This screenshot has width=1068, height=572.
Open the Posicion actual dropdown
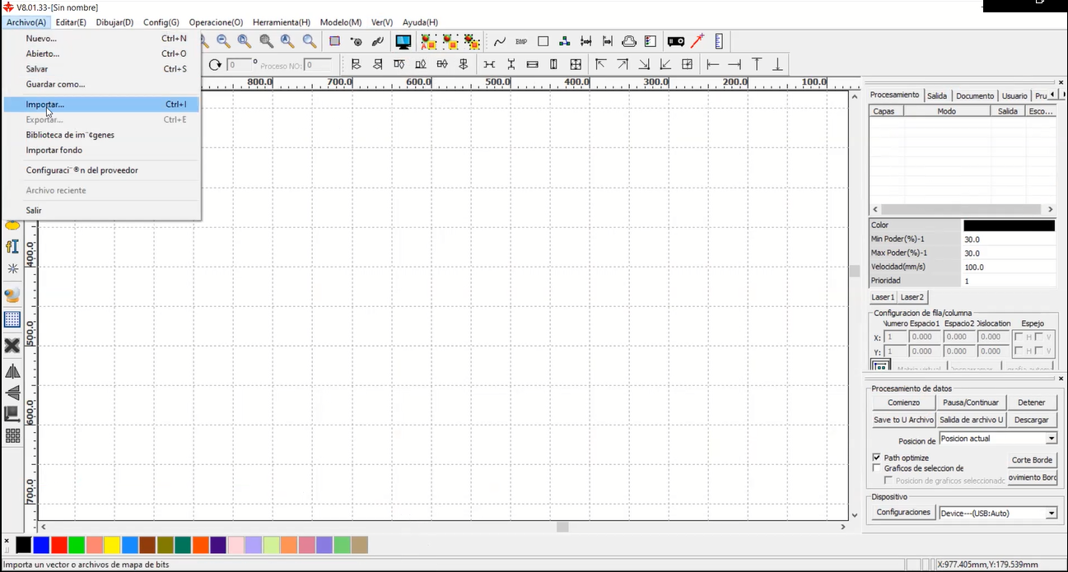pyautogui.click(x=1052, y=439)
